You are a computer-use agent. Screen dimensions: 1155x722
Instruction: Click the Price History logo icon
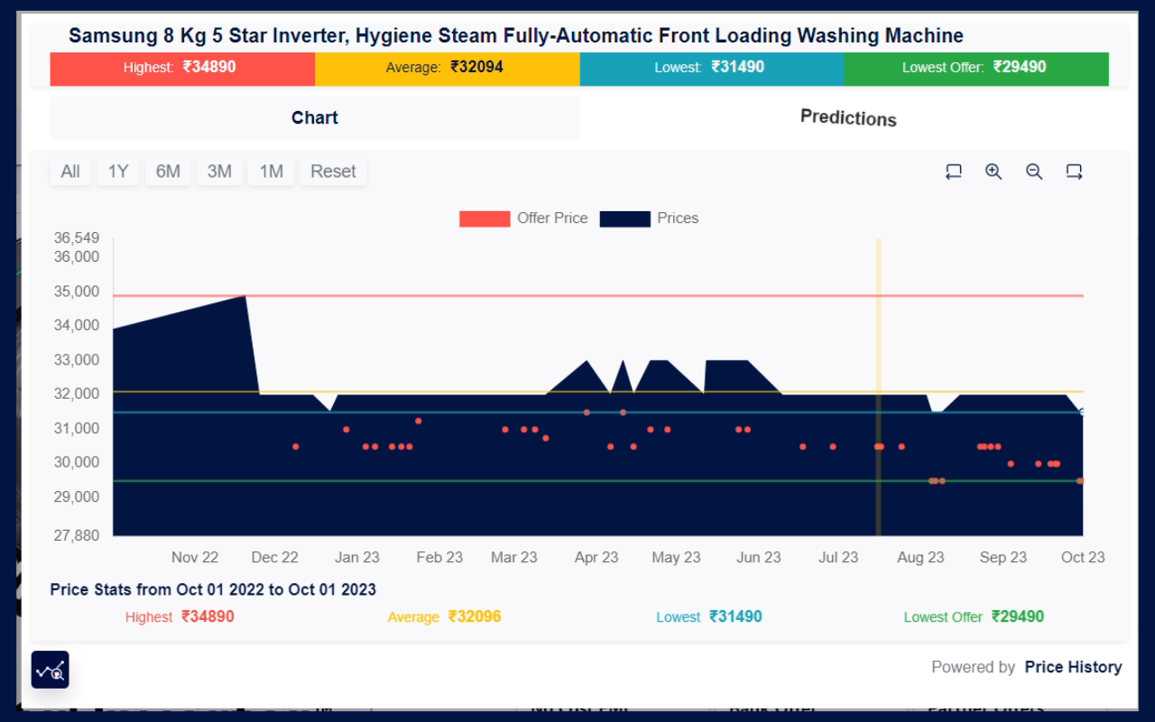tap(50, 670)
